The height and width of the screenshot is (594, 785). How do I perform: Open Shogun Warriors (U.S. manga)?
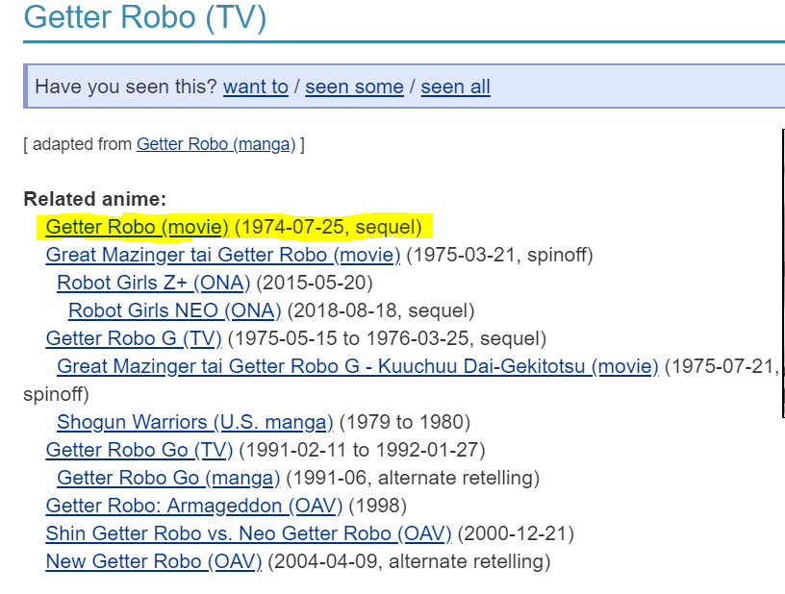coord(194,422)
